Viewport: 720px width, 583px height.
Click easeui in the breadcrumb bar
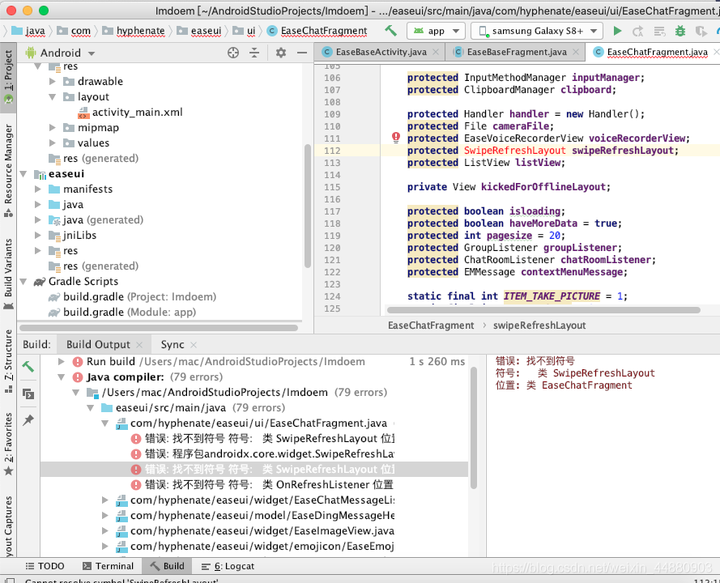click(x=206, y=31)
